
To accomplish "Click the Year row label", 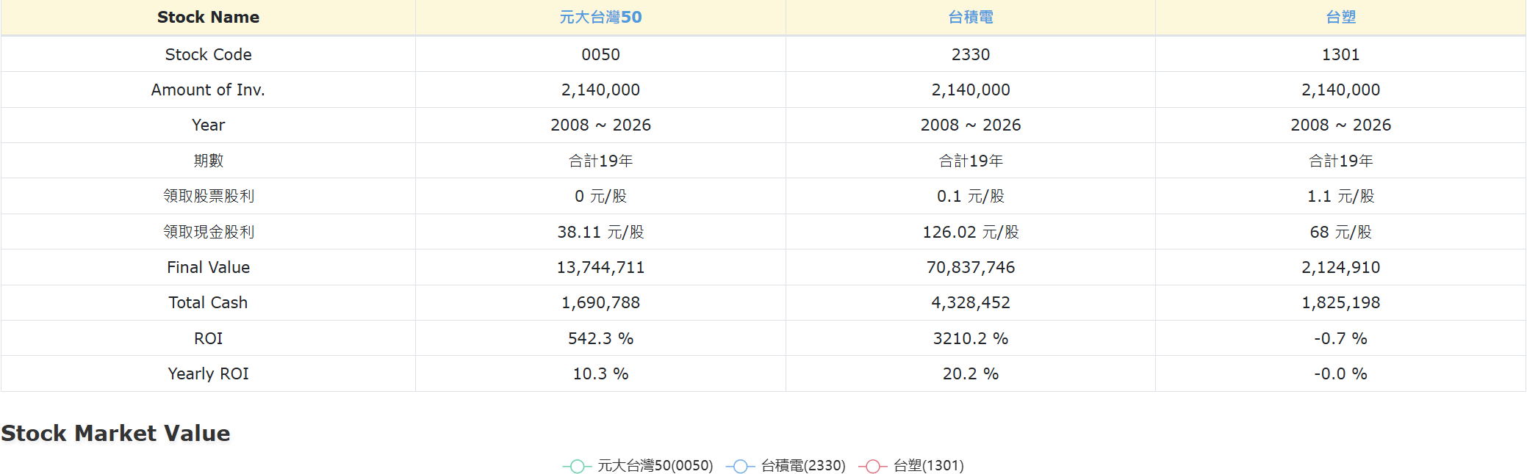I will click(208, 125).
